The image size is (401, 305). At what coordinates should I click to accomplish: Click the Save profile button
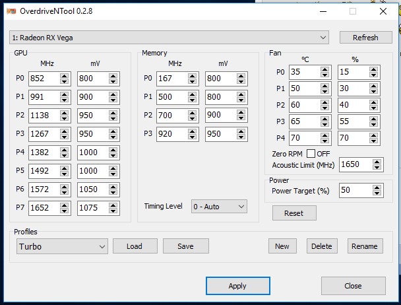[186, 246]
